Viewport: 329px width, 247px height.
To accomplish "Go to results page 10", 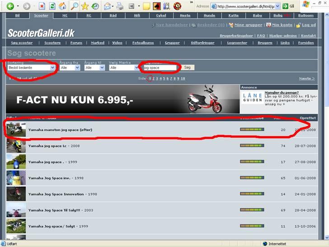I will coord(183,79).
